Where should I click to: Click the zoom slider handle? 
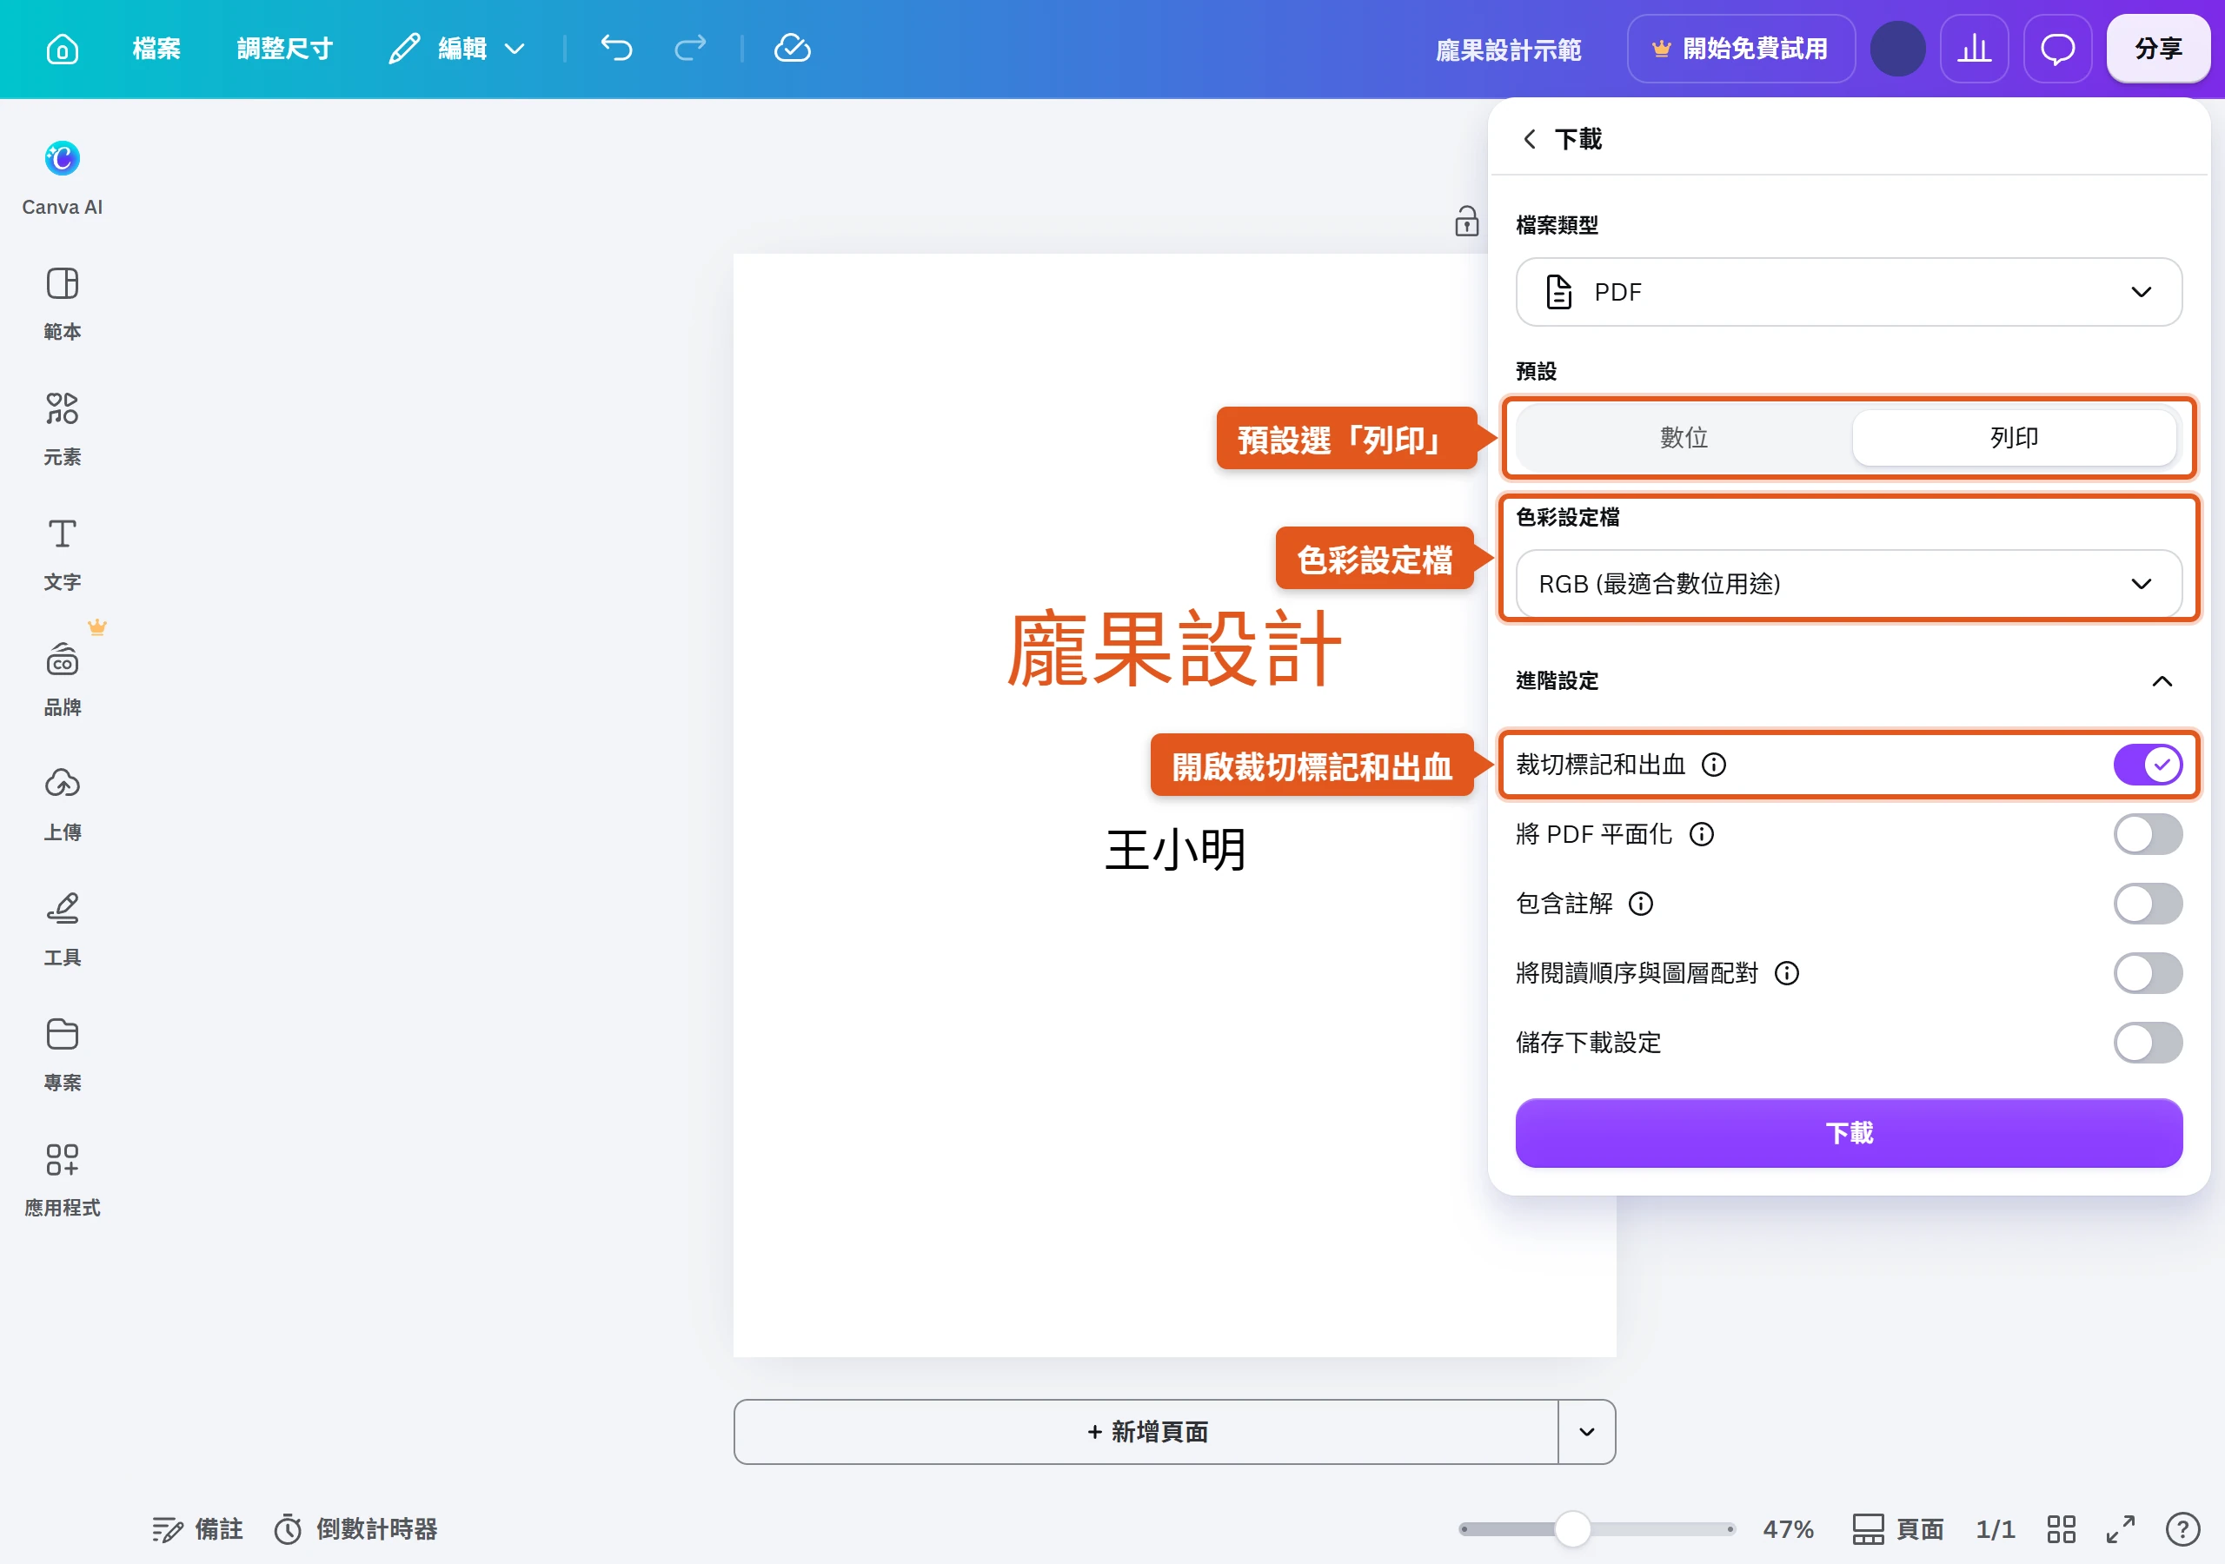1572,1529
